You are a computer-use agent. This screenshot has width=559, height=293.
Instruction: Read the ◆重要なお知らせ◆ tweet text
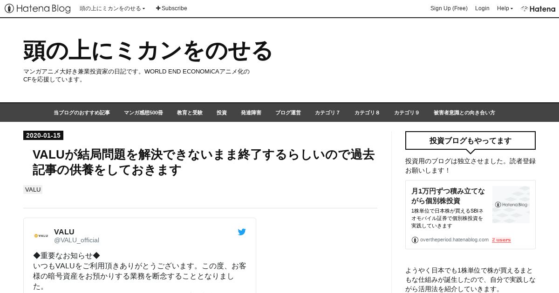[140, 271]
